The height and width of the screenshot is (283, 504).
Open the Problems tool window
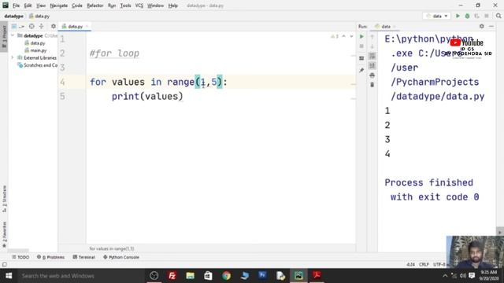(50, 257)
